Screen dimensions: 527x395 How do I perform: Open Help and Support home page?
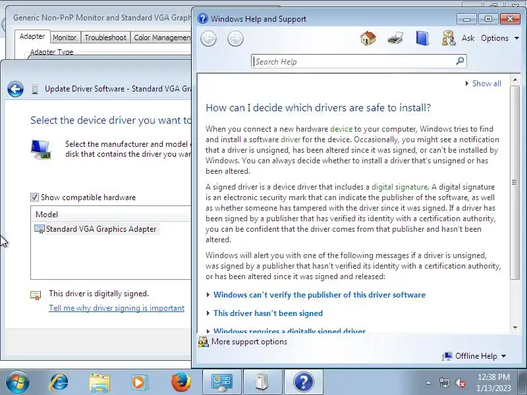368,38
